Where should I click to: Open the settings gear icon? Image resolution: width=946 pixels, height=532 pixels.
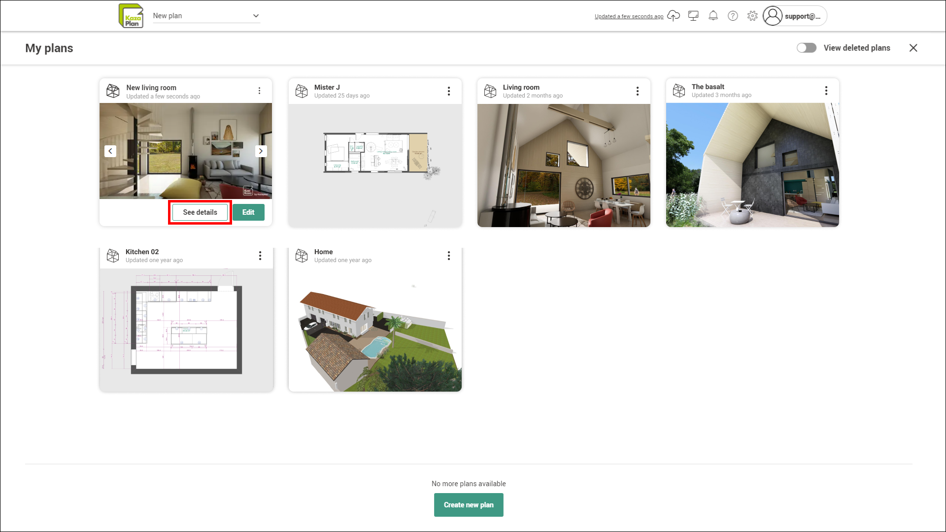[752, 16]
